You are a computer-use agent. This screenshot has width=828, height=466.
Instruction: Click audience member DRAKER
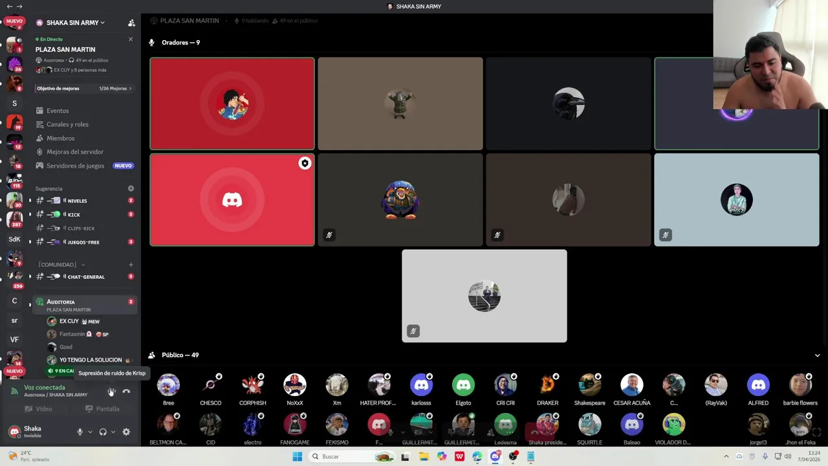tap(547, 390)
